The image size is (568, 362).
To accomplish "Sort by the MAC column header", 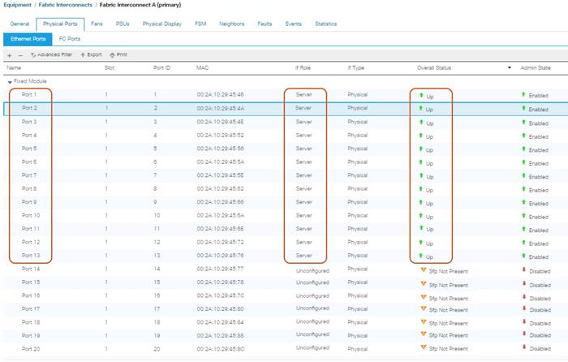I will pos(203,67).
